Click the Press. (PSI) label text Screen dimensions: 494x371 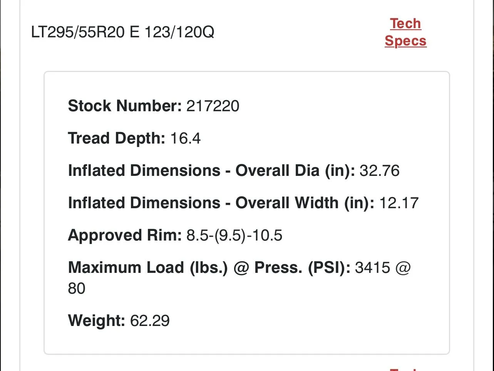[x=303, y=267]
